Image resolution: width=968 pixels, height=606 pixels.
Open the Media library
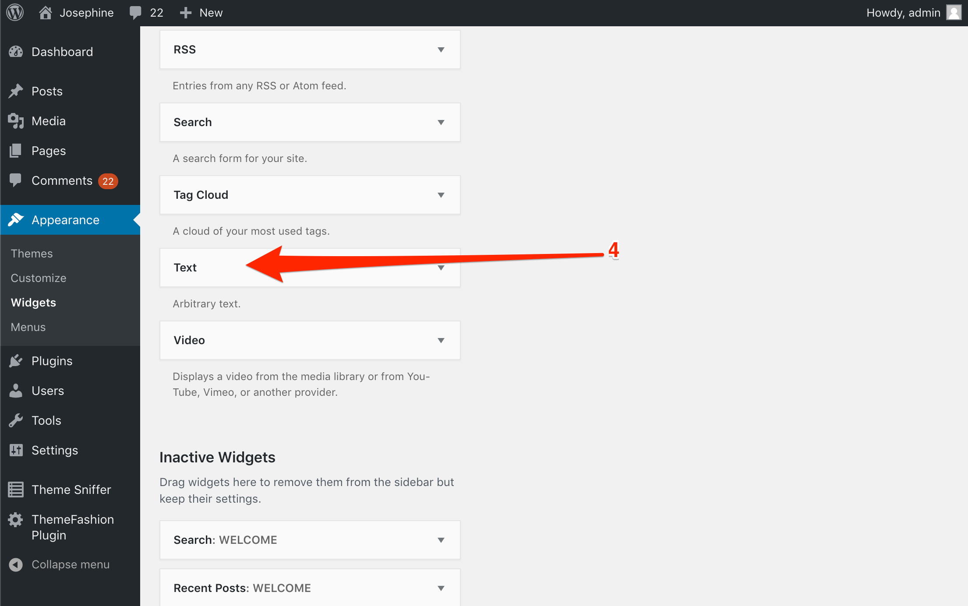tap(49, 121)
